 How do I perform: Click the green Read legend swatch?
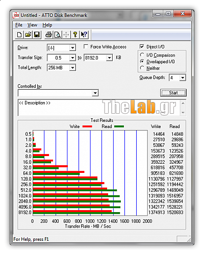(x=119, y=126)
